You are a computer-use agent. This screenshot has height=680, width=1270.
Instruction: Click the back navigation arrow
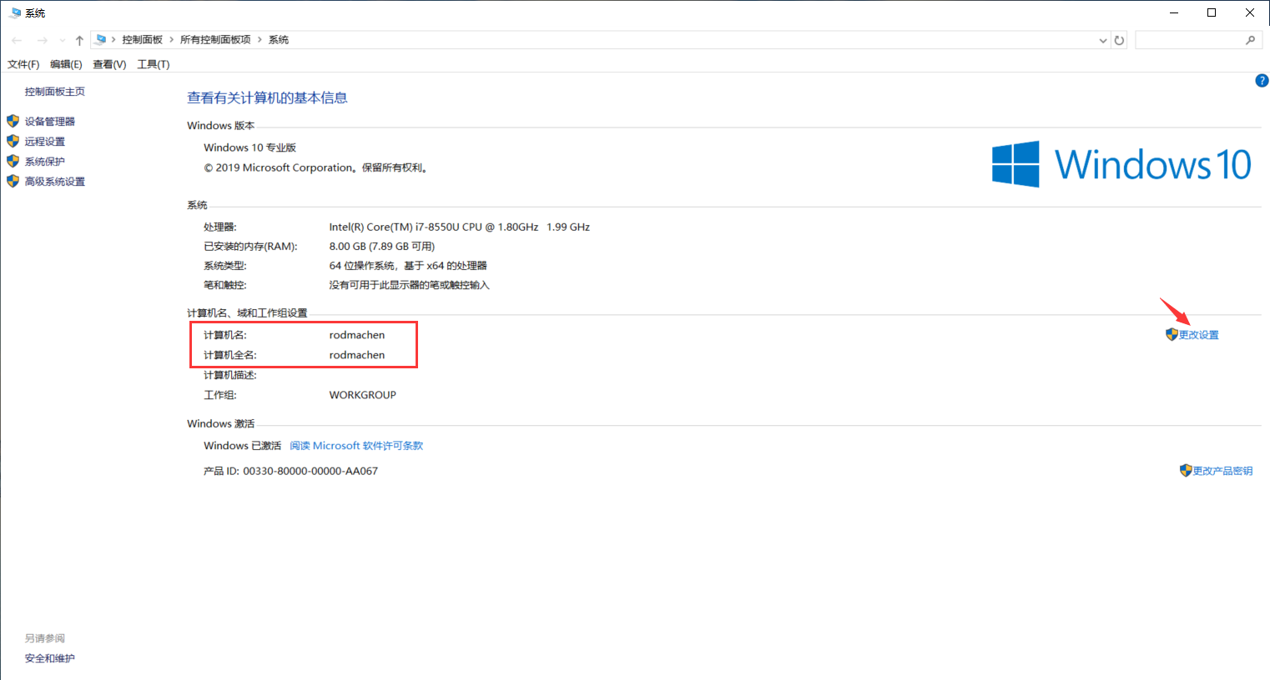[x=17, y=40]
